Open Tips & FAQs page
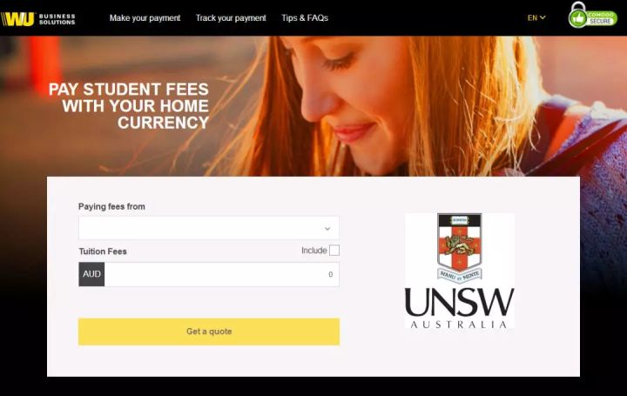This screenshot has width=627, height=396. (x=305, y=18)
